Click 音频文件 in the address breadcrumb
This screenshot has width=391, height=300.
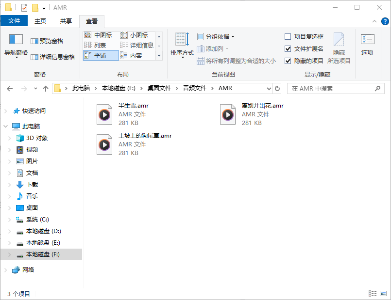195,88
